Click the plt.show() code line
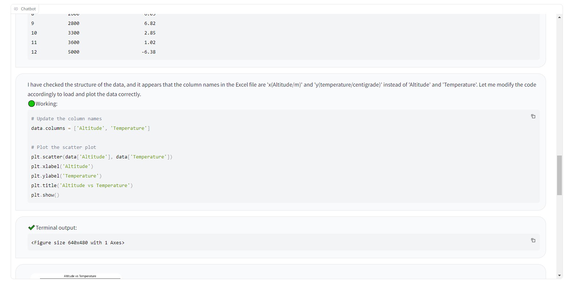 [45, 195]
